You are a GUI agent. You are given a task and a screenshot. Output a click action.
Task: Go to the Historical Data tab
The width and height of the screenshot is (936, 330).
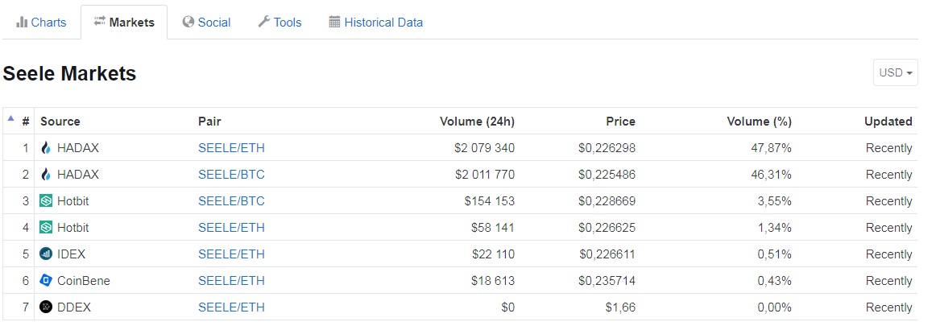375,23
